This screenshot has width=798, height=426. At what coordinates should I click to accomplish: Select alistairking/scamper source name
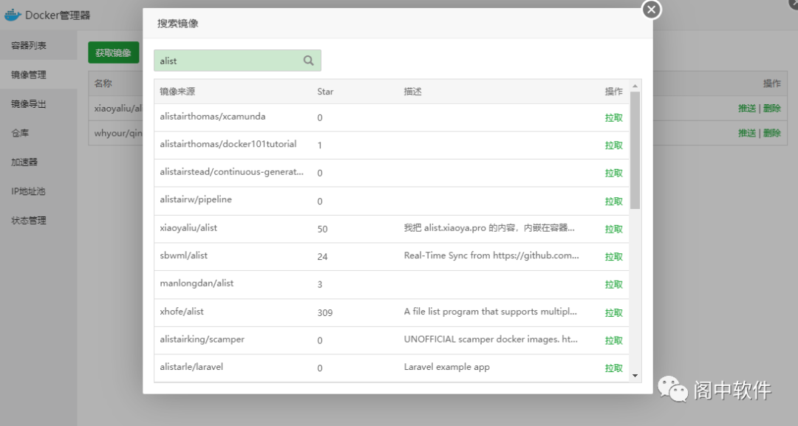coord(202,339)
